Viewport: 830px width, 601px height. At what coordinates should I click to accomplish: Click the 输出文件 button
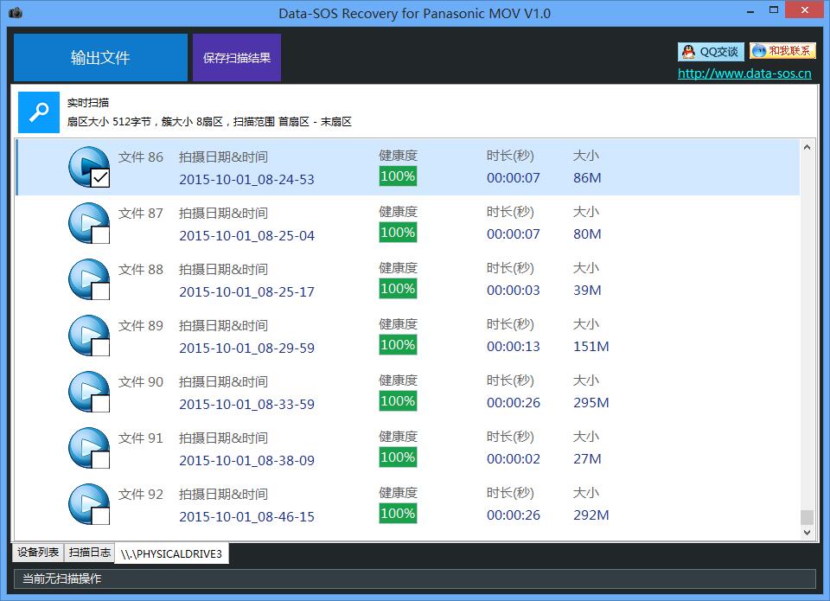[100, 58]
